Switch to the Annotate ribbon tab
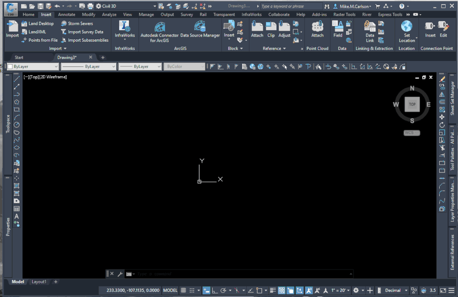 point(66,14)
